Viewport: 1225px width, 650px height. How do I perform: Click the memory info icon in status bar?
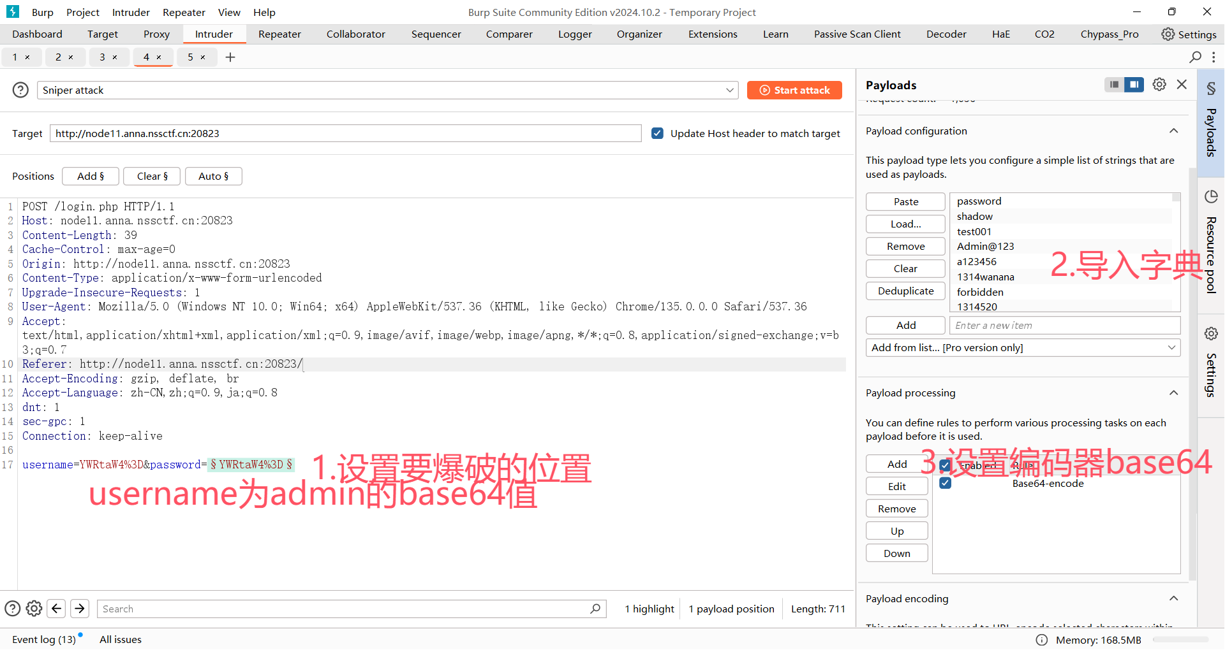(x=1042, y=640)
